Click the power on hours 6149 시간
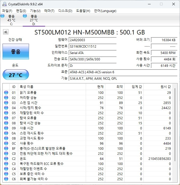Viewport: 180px width, 185px height. [x=164, y=65]
